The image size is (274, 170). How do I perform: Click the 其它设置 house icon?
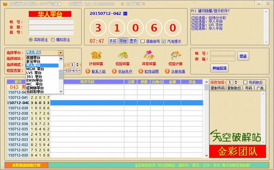(x=149, y=56)
